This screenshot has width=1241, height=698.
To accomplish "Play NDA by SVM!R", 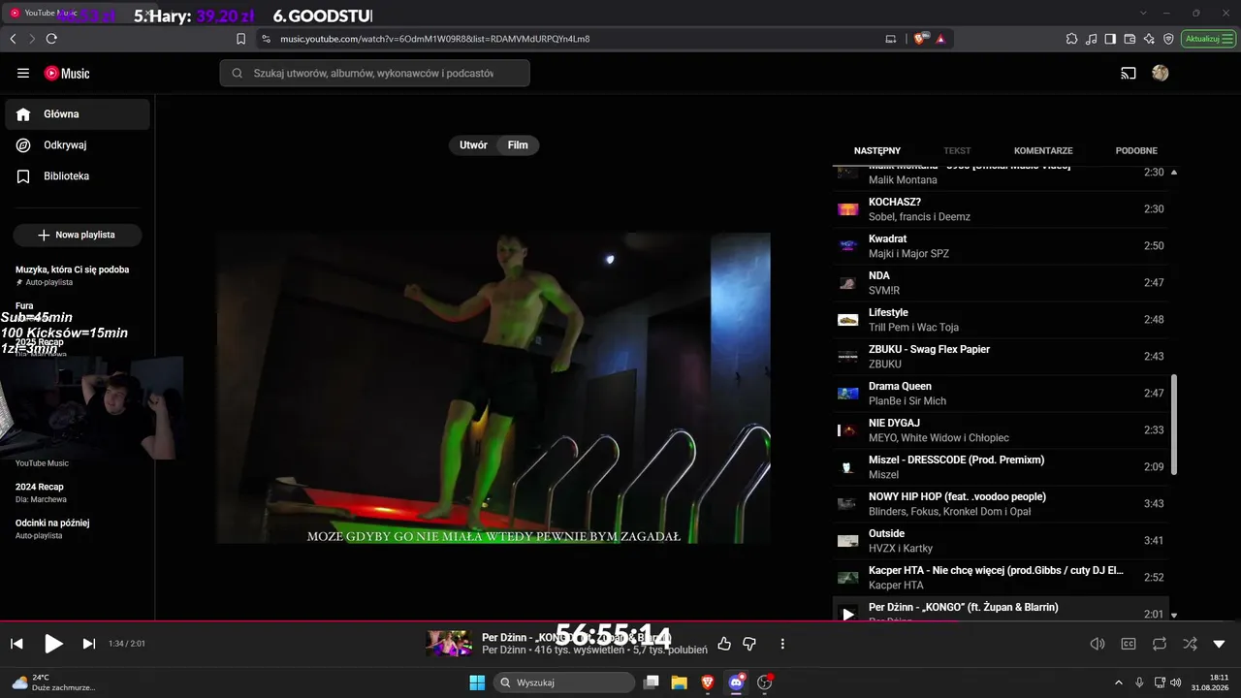I will (x=1002, y=283).
